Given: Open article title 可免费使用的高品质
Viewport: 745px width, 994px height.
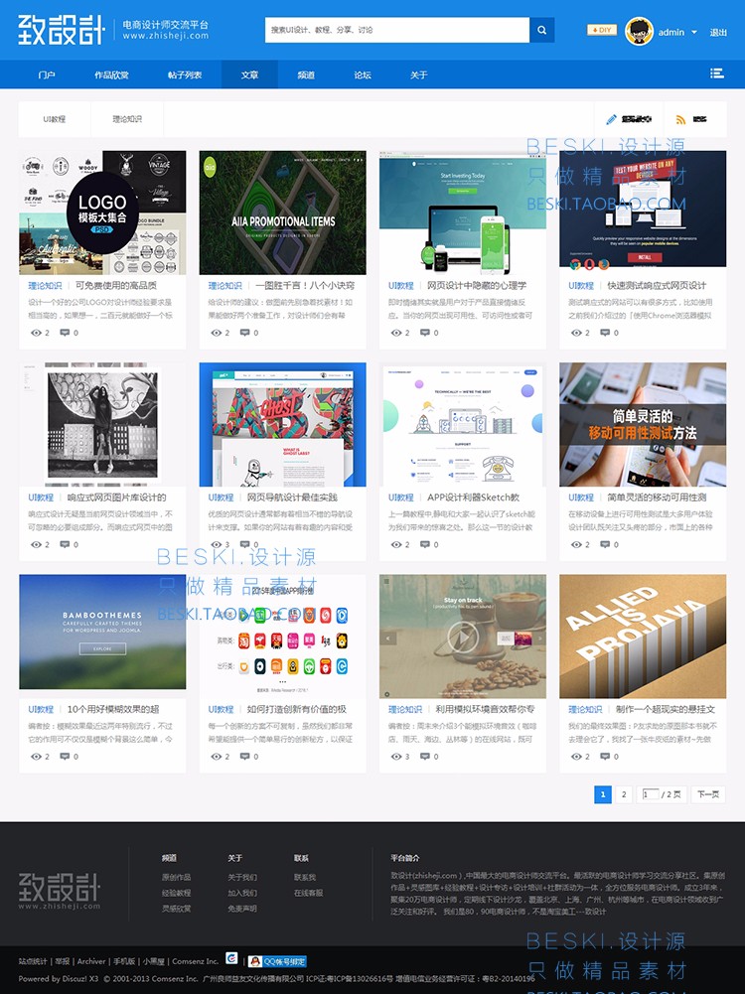Looking at the screenshot, I should click(116, 286).
